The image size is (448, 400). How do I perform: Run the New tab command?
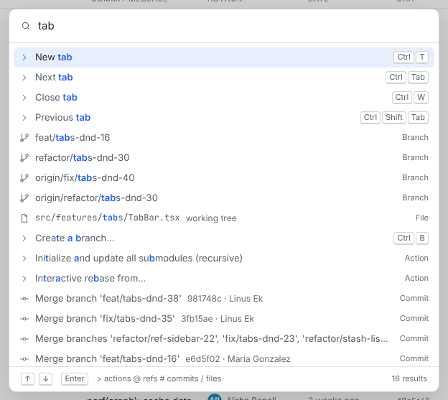[224, 57]
